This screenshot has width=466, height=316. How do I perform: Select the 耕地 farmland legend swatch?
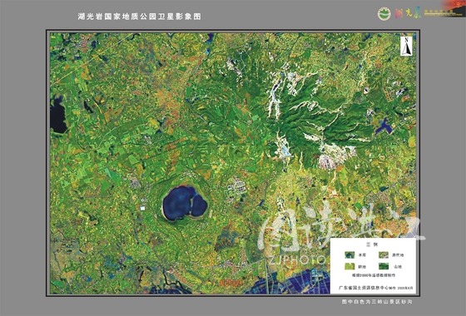pyautogui.click(x=349, y=266)
